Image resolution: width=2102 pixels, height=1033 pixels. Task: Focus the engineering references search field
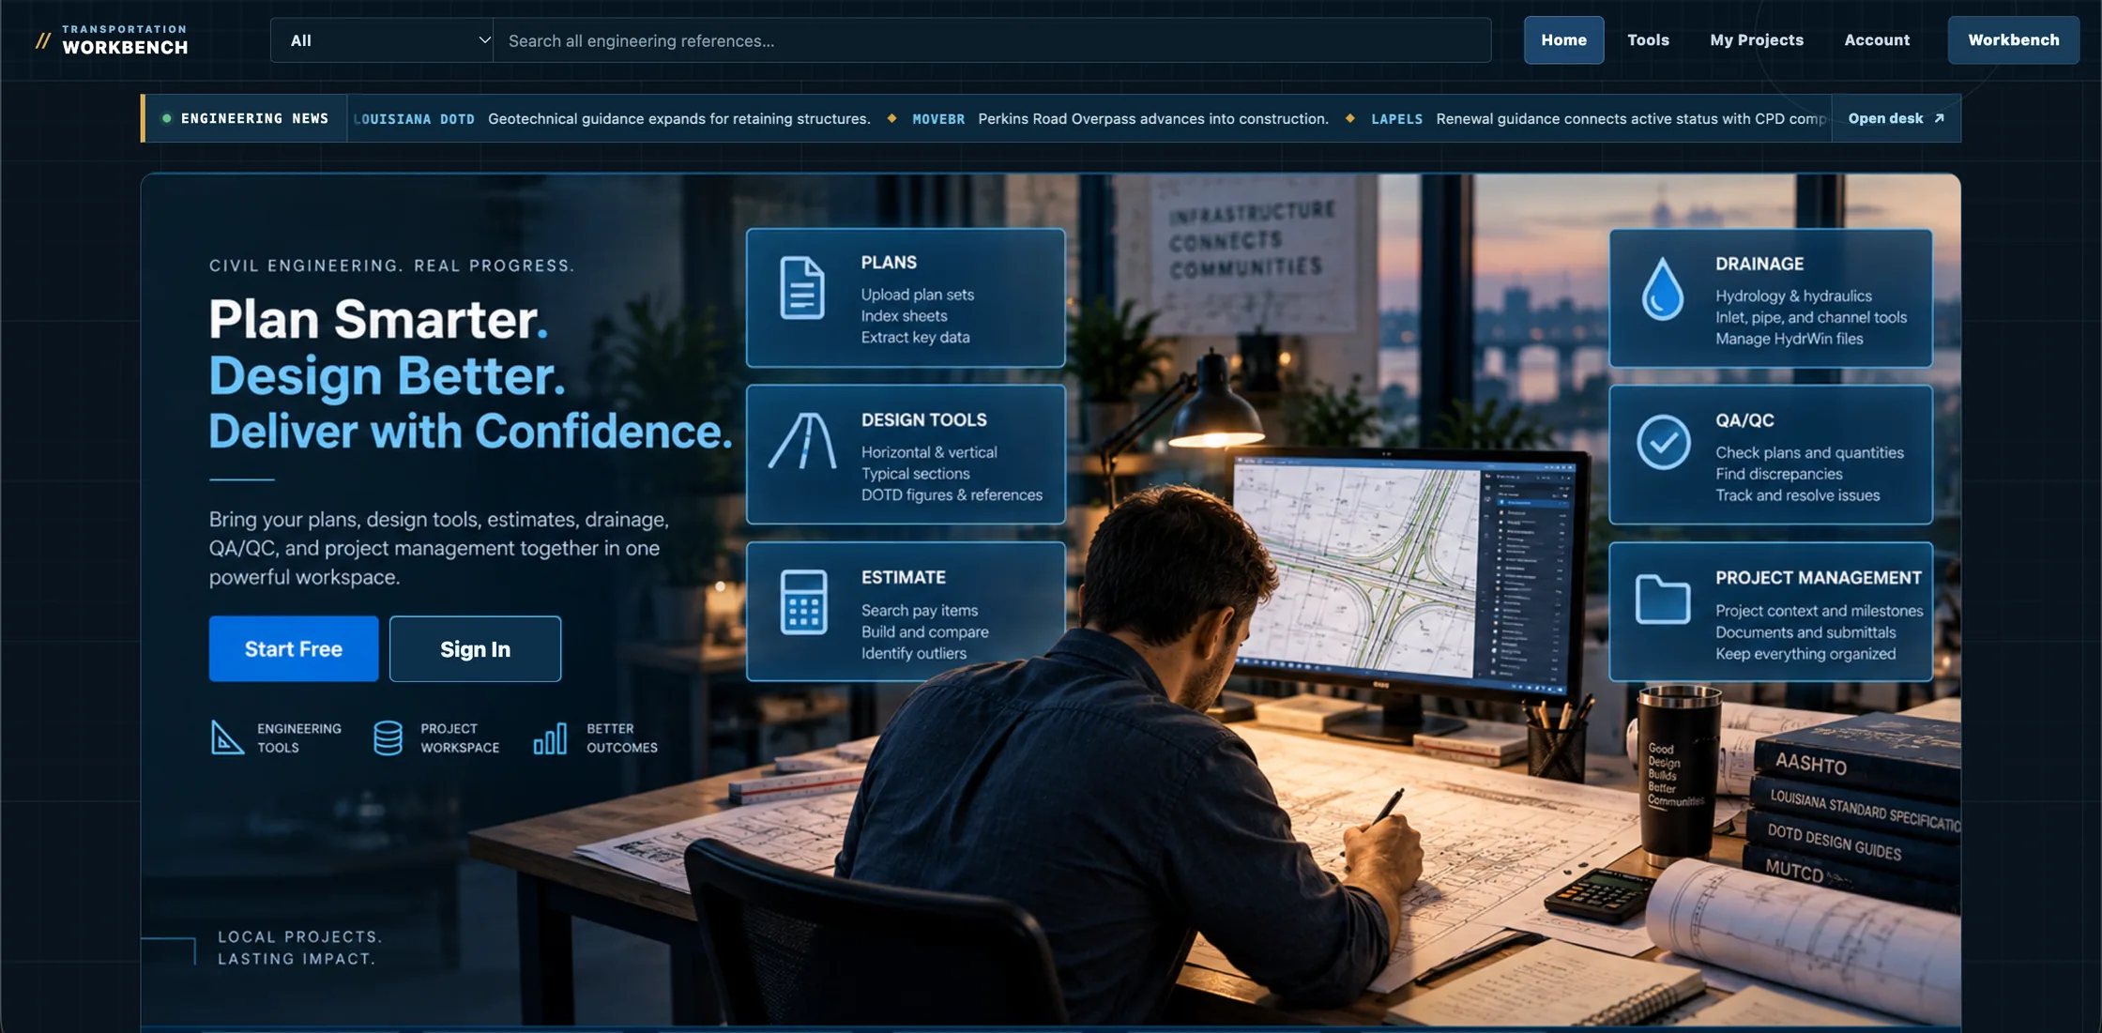(x=992, y=40)
